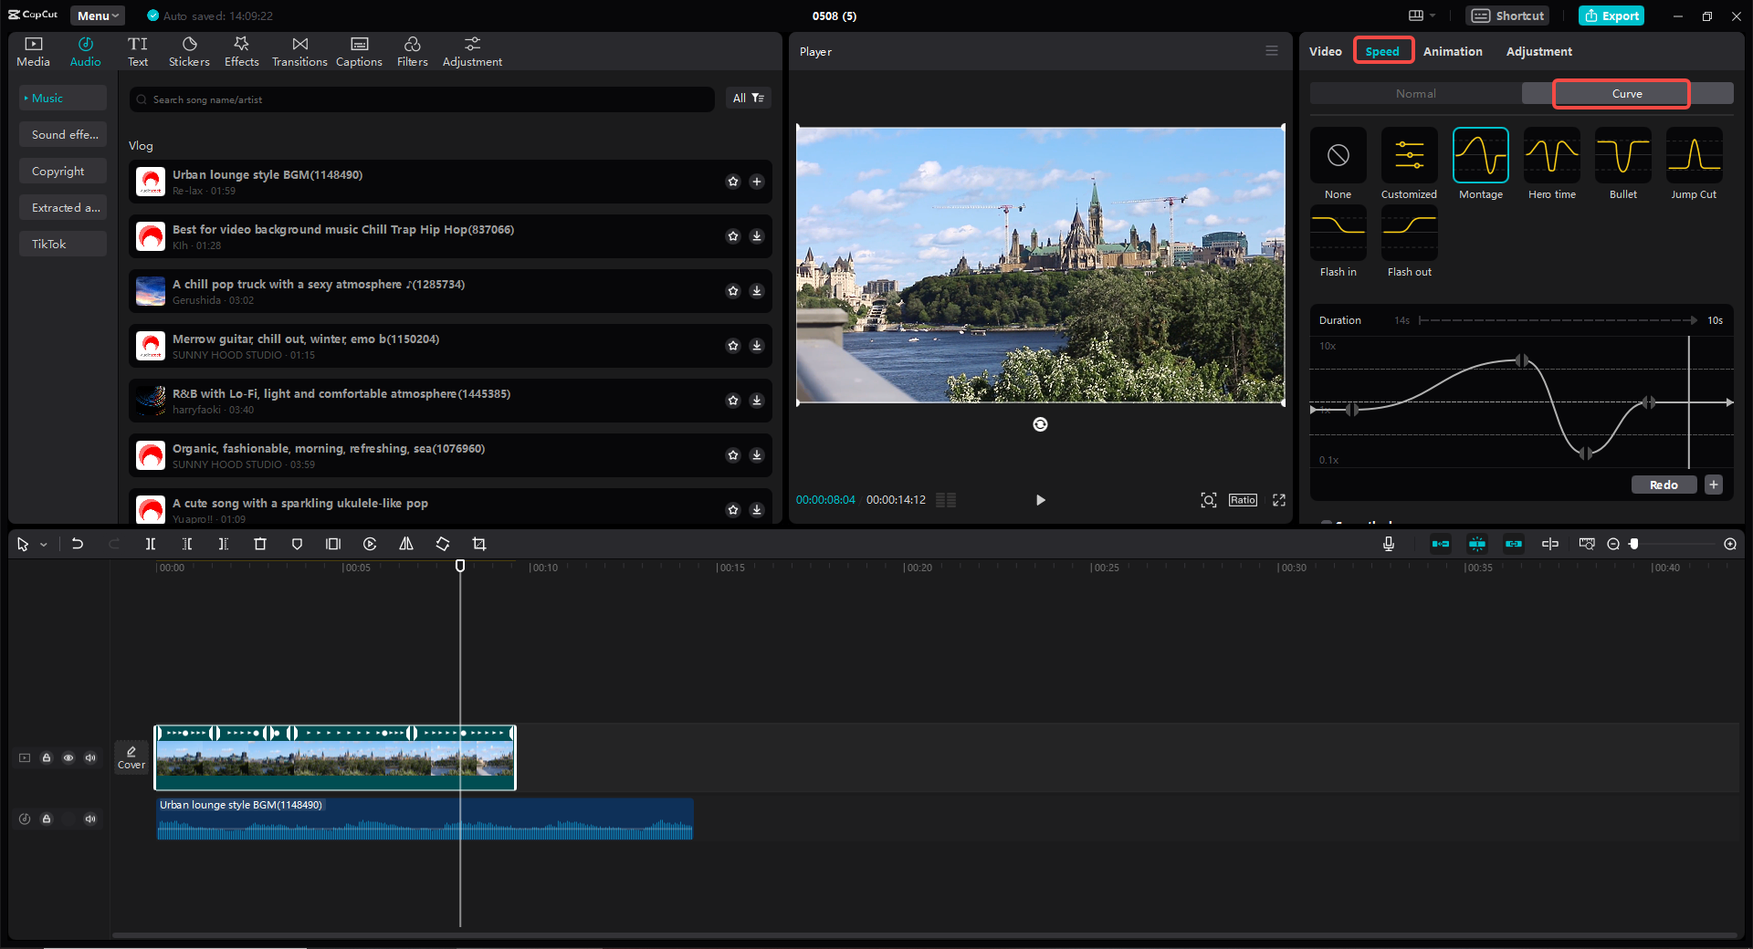This screenshot has width=1753, height=949.
Task: Click the crop tool in timeline toolbar
Action: 479,544
